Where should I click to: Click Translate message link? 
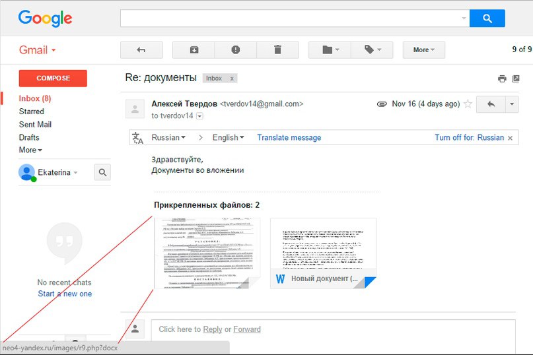tap(289, 138)
